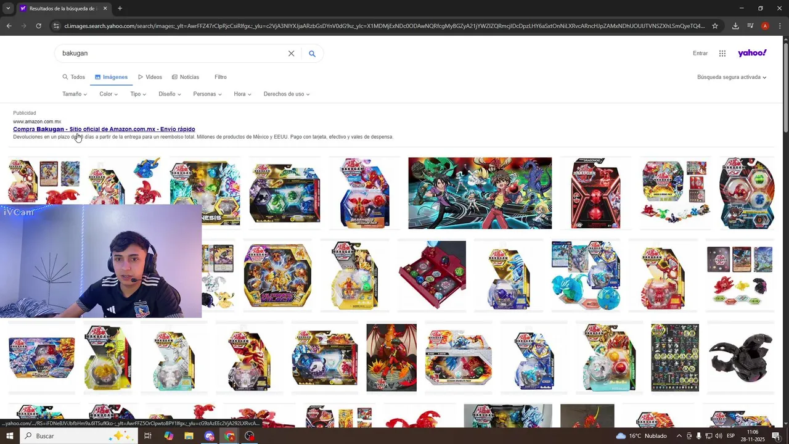Switch ESP keyboard language indicator
This screenshot has height=444, width=789.
pos(730,436)
